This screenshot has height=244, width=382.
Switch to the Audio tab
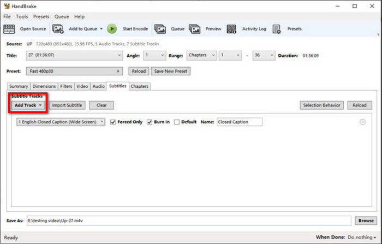98,86
